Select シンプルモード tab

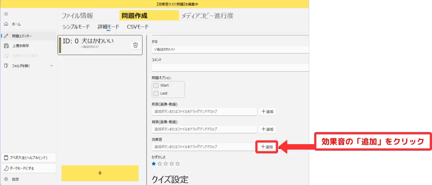point(76,27)
